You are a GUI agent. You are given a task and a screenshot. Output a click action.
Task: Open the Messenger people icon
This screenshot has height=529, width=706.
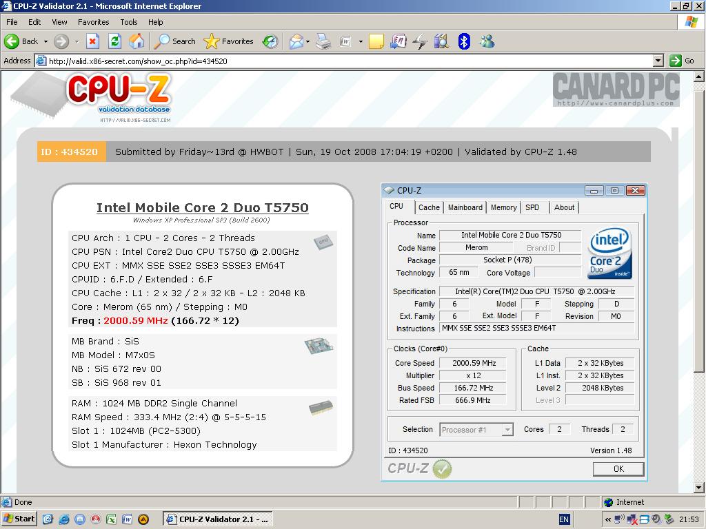(487, 41)
